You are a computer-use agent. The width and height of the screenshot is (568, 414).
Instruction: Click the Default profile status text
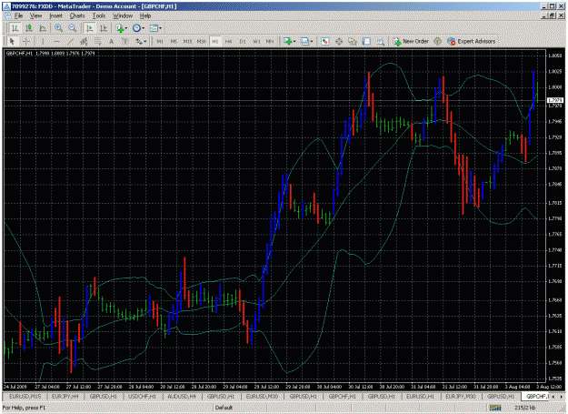224,408
